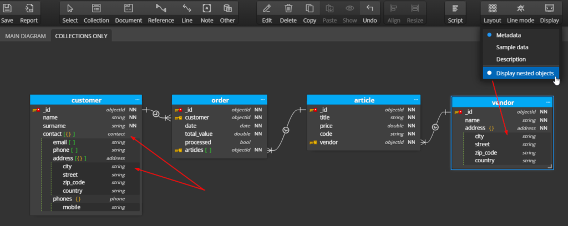The image size is (568, 226).
Task: Click the vendor box resize handle
Action: 549,166
